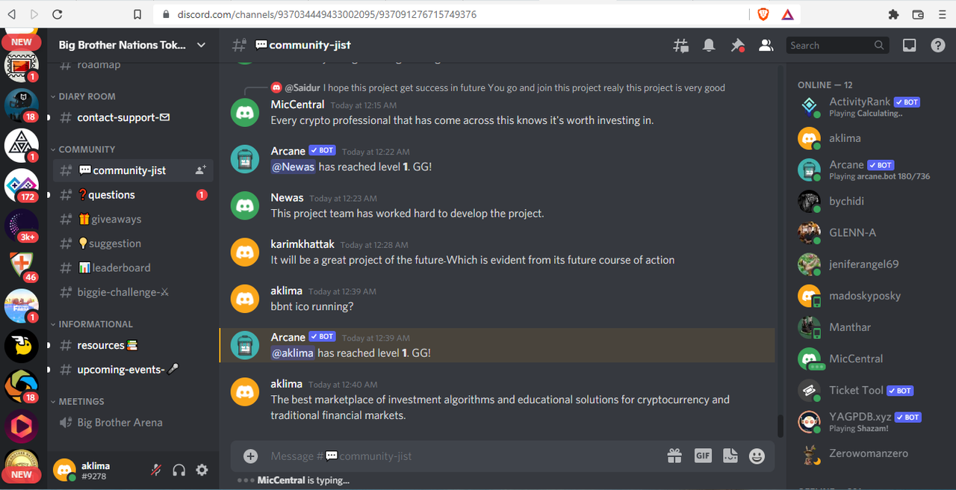Open pinned messages icon
The width and height of the screenshot is (956, 490).
[737, 46]
